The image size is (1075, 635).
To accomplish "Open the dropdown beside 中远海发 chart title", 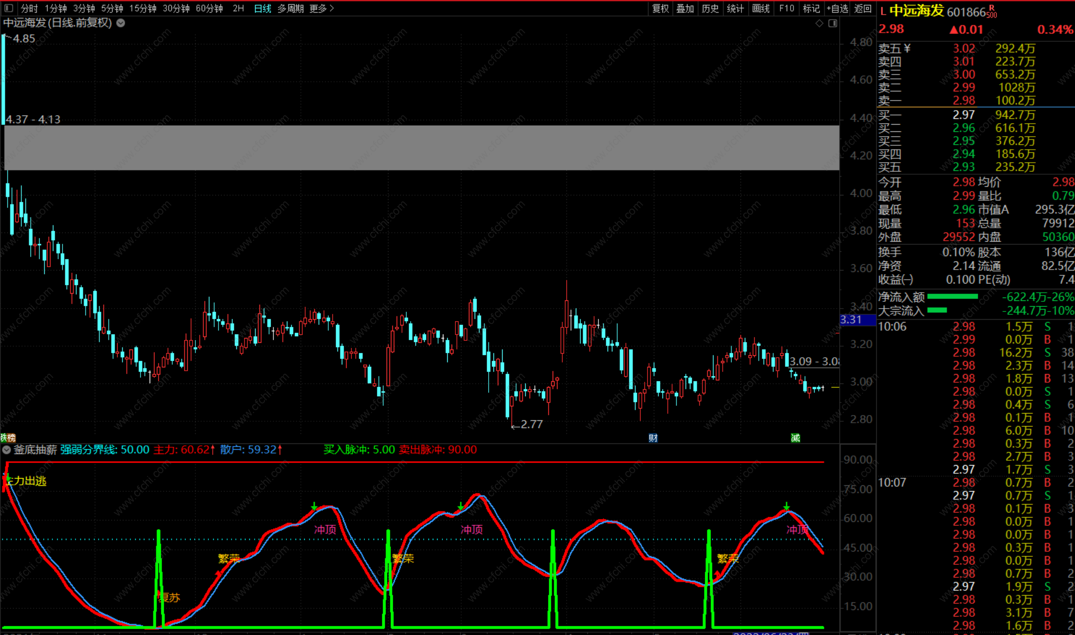I will pos(121,23).
